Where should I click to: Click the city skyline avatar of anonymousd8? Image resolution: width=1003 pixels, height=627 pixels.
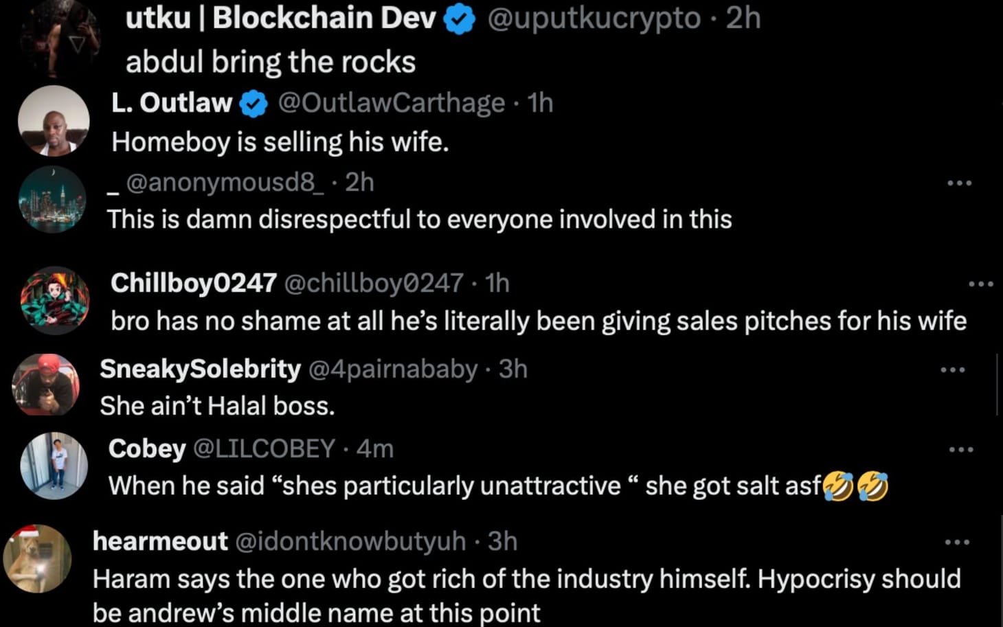[x=53, y=199]
